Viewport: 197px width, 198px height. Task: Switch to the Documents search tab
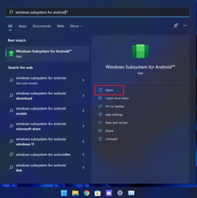pos(42,26)
